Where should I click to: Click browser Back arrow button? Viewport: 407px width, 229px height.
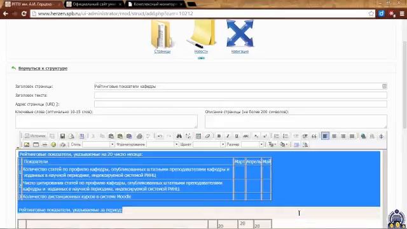pyautogui.click(x=6, y=13)
